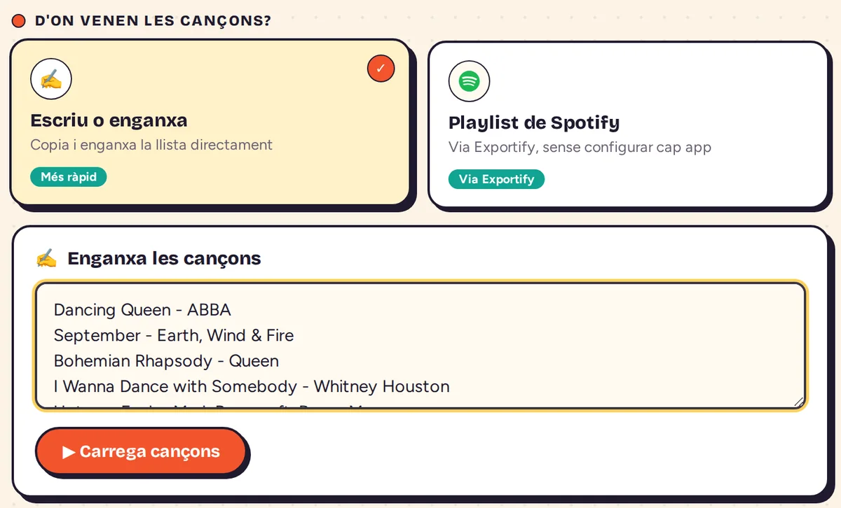Click the green Spotify logo icon
The image size is (841, 508).
pyautogui.click(x=469, y=81)
